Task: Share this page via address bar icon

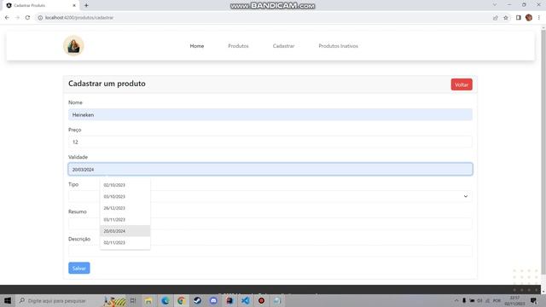Action: click(x=495, y=17)
